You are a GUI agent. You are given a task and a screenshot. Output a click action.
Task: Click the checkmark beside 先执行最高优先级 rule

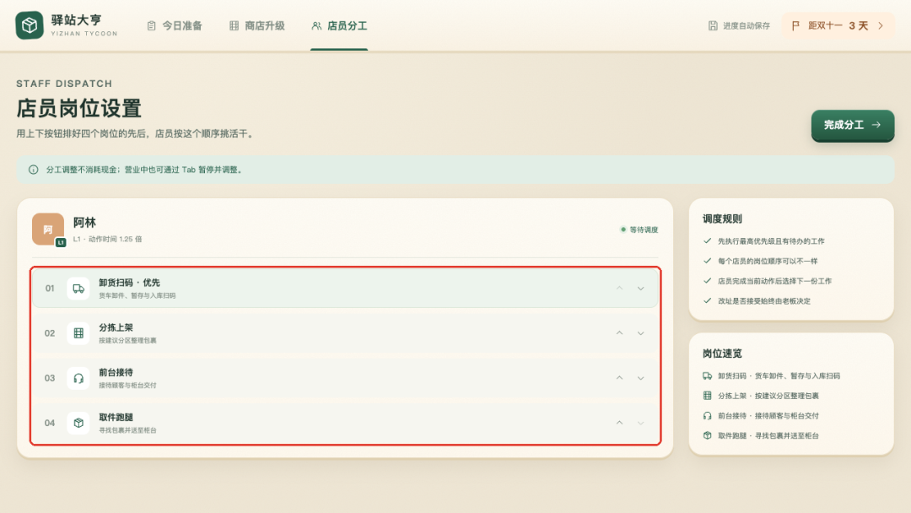pyautogui.click(x=707, y=240)
